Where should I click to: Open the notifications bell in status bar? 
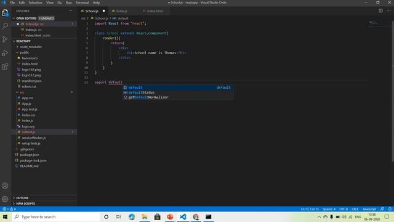(390, 209)
